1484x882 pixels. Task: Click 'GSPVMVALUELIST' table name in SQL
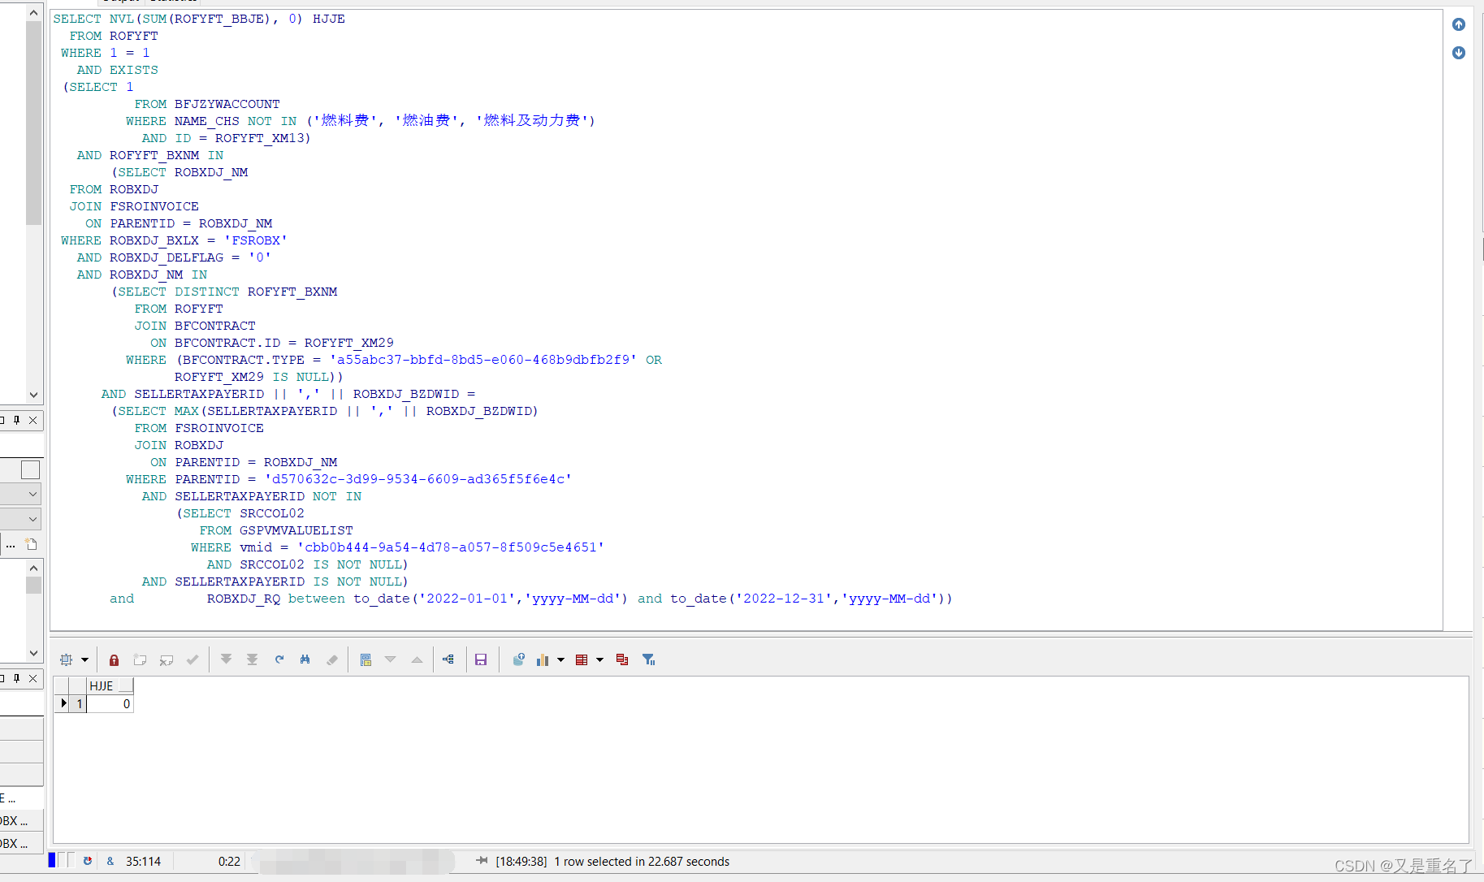[x=296, y=531]
